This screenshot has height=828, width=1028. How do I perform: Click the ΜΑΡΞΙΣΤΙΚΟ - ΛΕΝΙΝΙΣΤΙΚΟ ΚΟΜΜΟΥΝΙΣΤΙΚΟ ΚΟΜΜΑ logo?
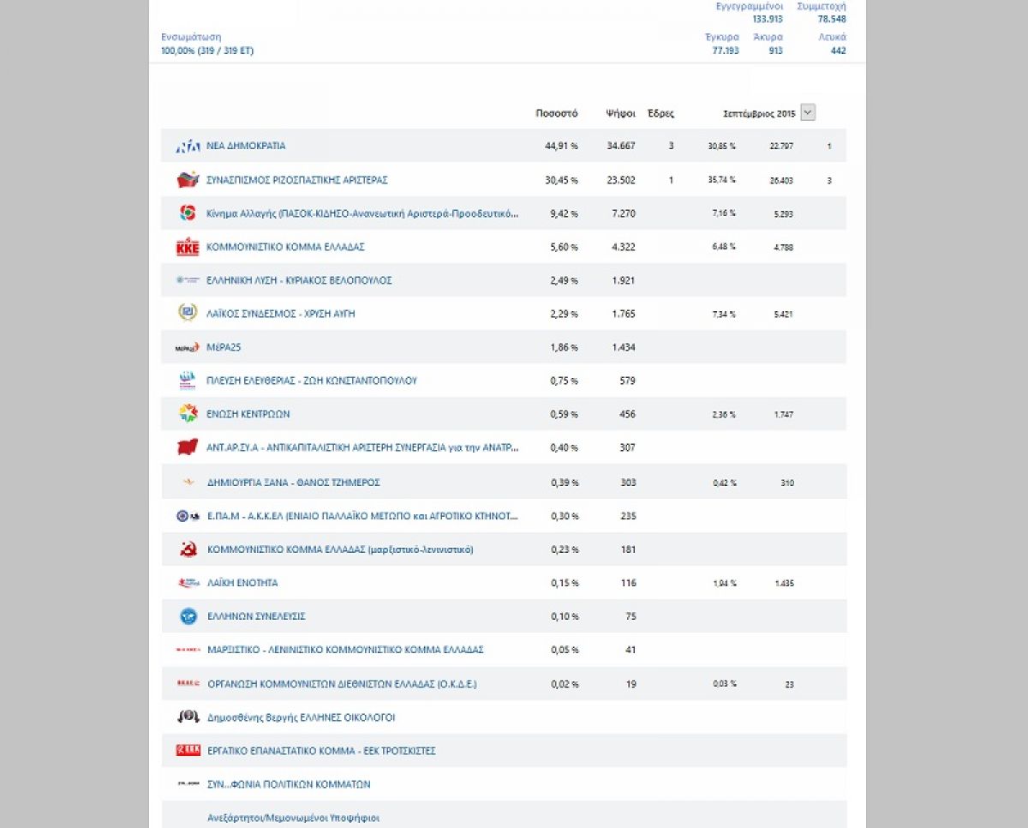[188, 650]
